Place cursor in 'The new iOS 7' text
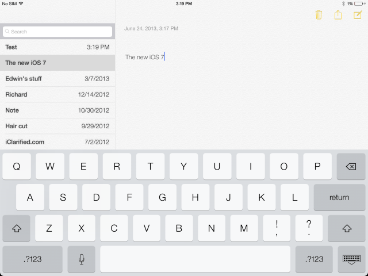Image resolution: width=368 pixels, height=276 pixels. point(144,57)
